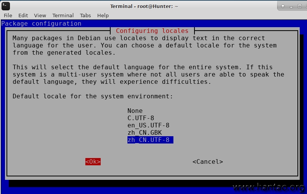307x194 pixels.
Task: Click the highlighted zh_CN.UTF-8 locale
Action: point(150,140)
